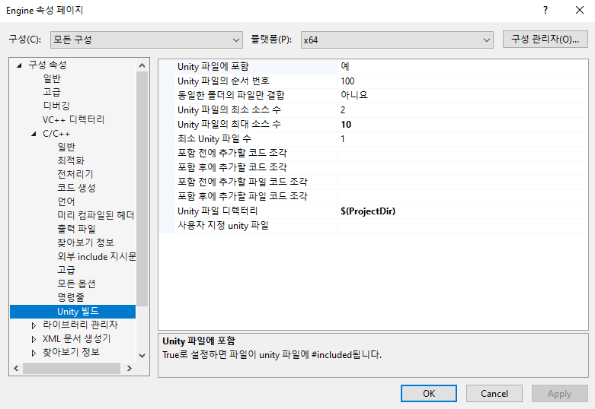Select the 언어 tree item
The image size is (595, 409).
[x=66, y=201]
